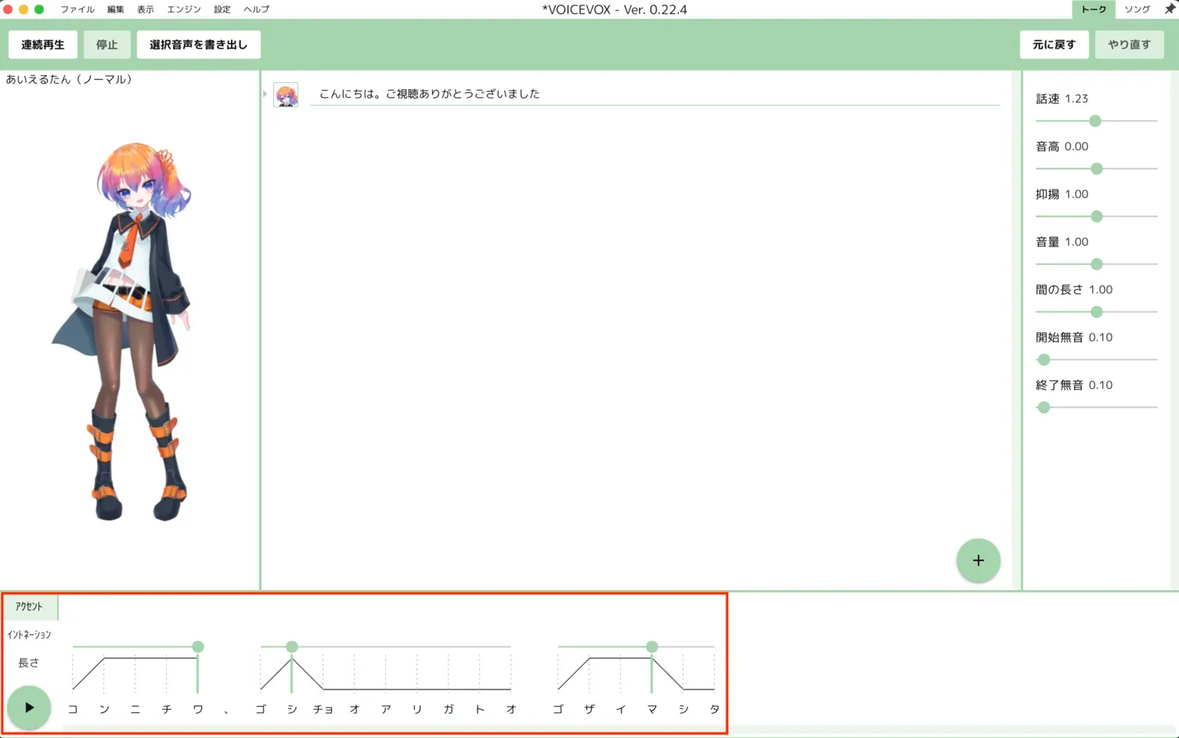Adjust the 音量 slider handle
The width and height of the screenshot is (1179, 738).
tap(1097, 264)
